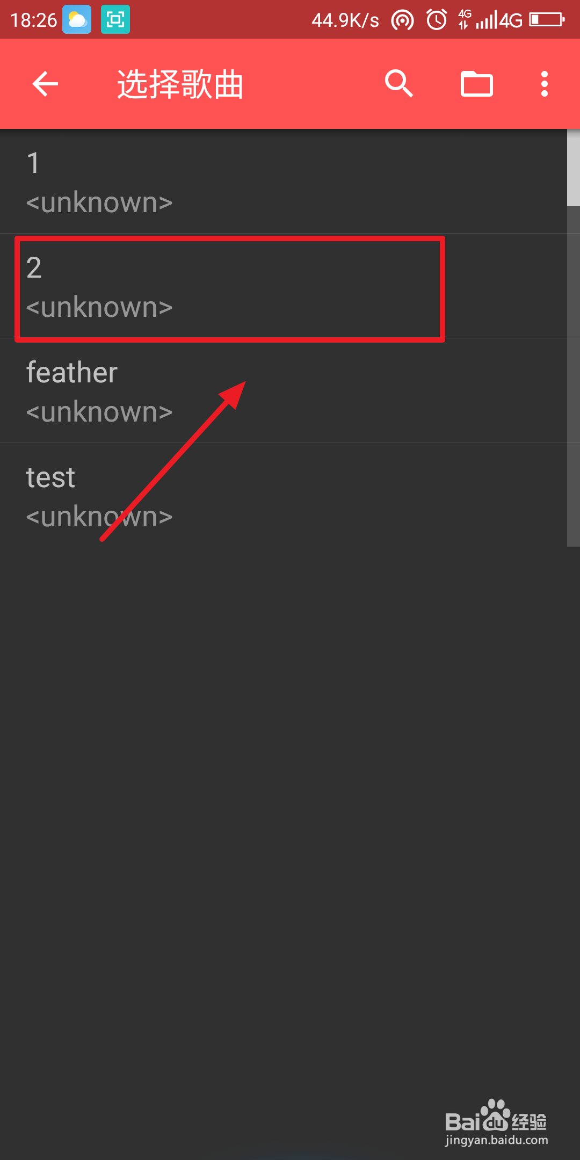Tap the 4G signal strength icon
Screen dimensions: 580x1160
490,20
